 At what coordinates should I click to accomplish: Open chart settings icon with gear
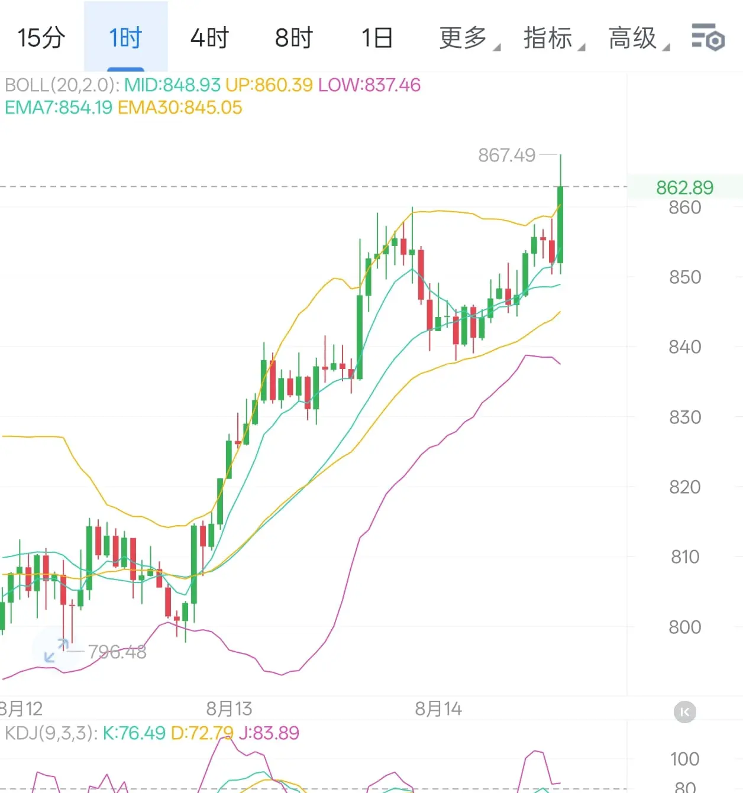(x=708, y=37)
